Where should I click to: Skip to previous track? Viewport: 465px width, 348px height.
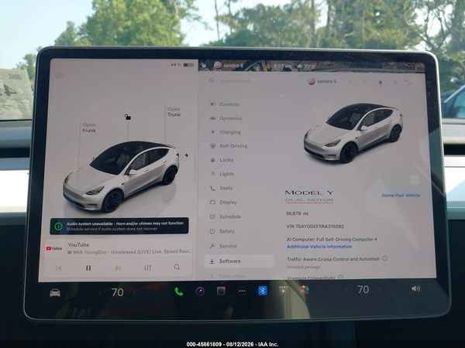(x=58, y=268)
